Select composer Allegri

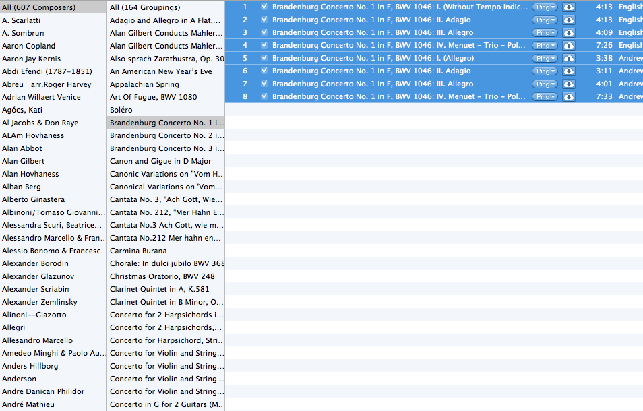click(53, 327)
